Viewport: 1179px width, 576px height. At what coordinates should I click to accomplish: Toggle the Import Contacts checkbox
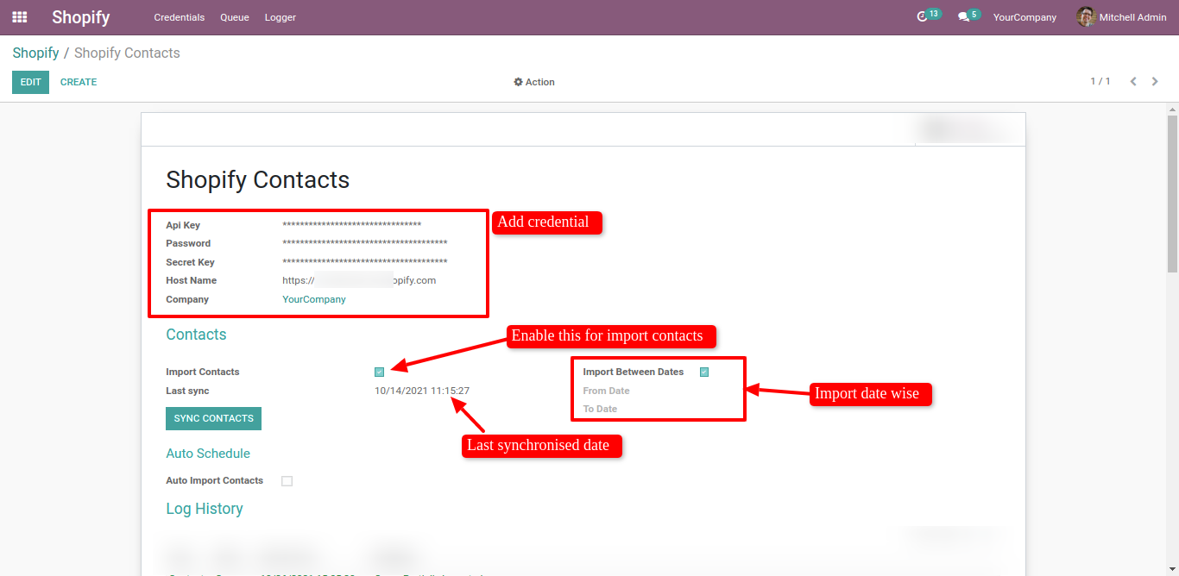click(x=379, y=373)
